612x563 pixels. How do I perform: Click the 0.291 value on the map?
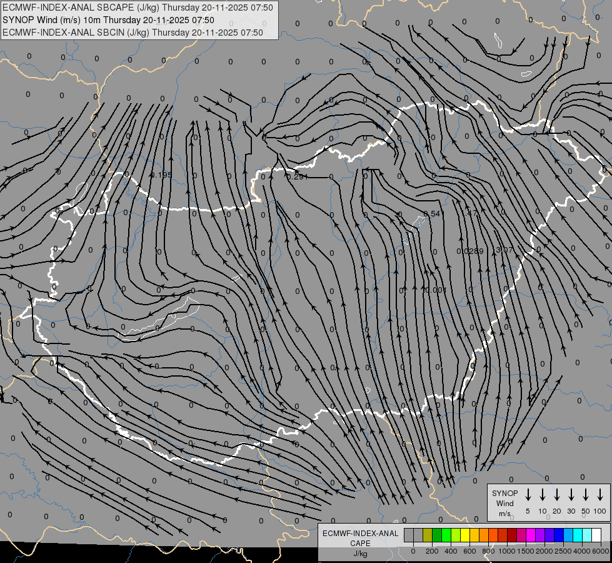tap(298, 176)
